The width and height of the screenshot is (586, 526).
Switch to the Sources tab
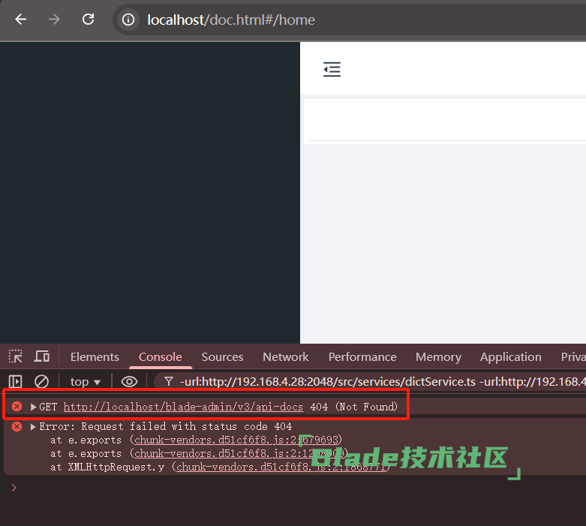222,356
